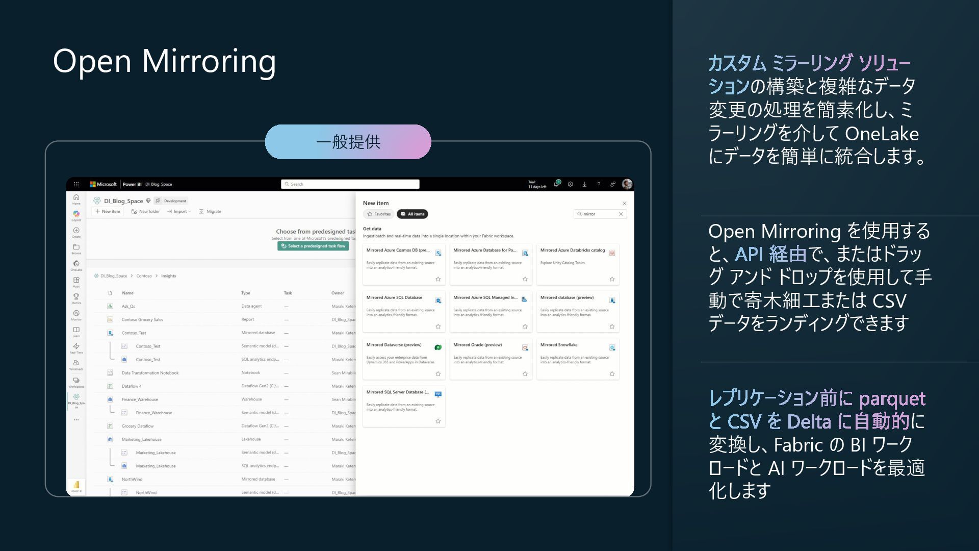Open the OneLake icon in sidebar
This screenshot has width=979, height=551.
(76, 264)
